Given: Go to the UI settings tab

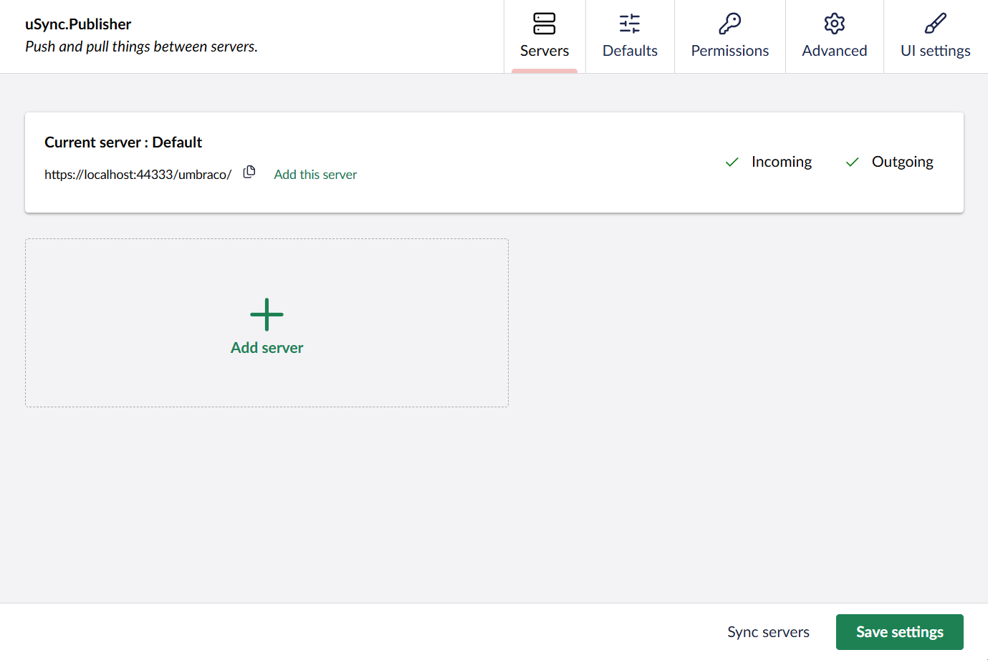Looking at the screenshot, I should 935,50.
